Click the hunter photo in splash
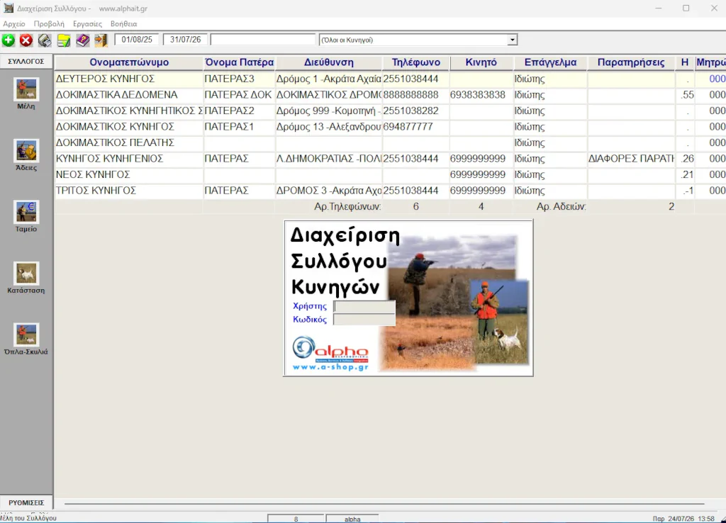 click(452, 303)
